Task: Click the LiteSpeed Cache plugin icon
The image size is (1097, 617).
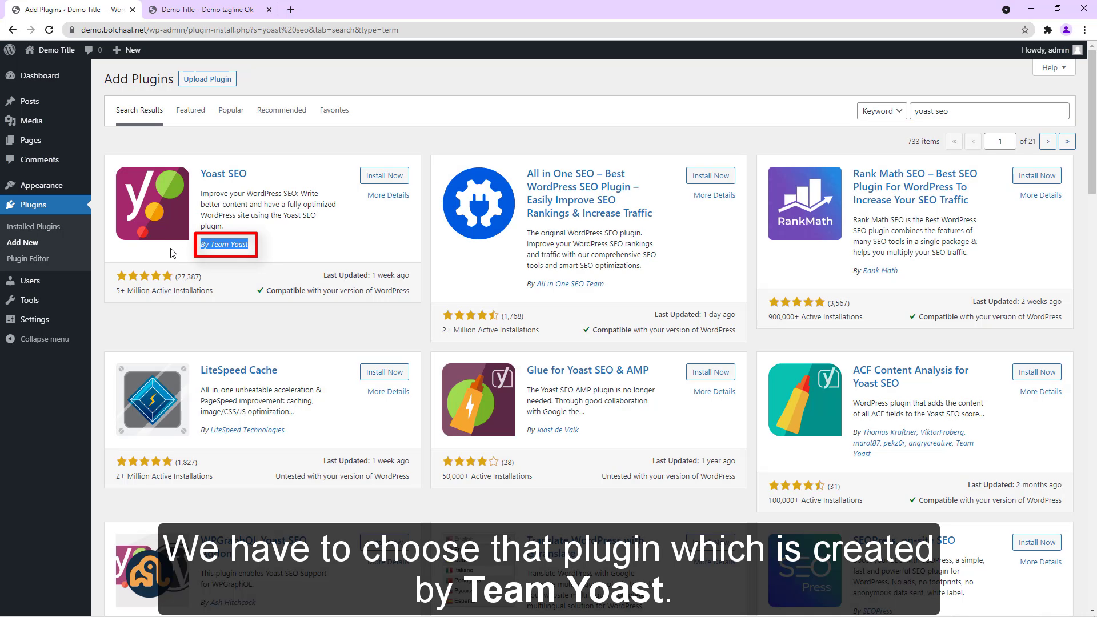Action: point(153,400)
